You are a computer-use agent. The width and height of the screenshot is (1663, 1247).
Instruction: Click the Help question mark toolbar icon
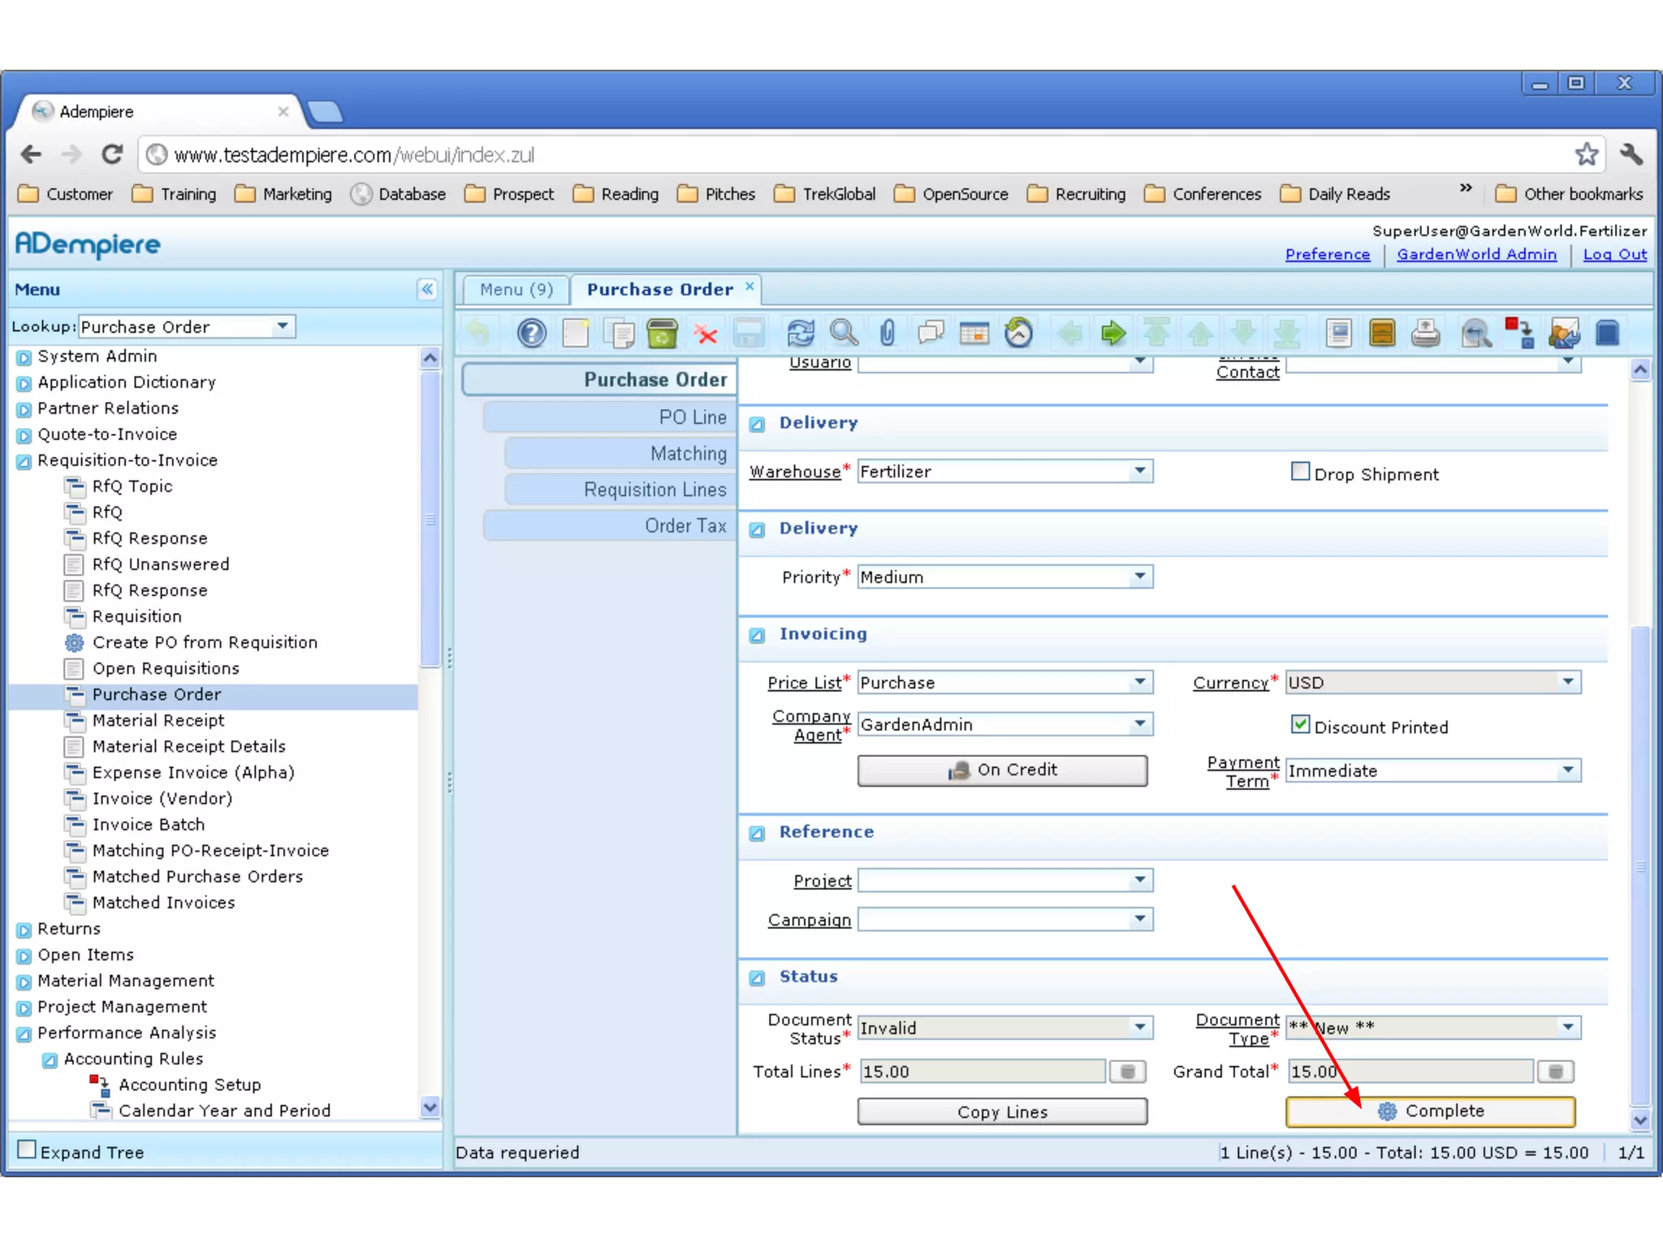(532, 333)
